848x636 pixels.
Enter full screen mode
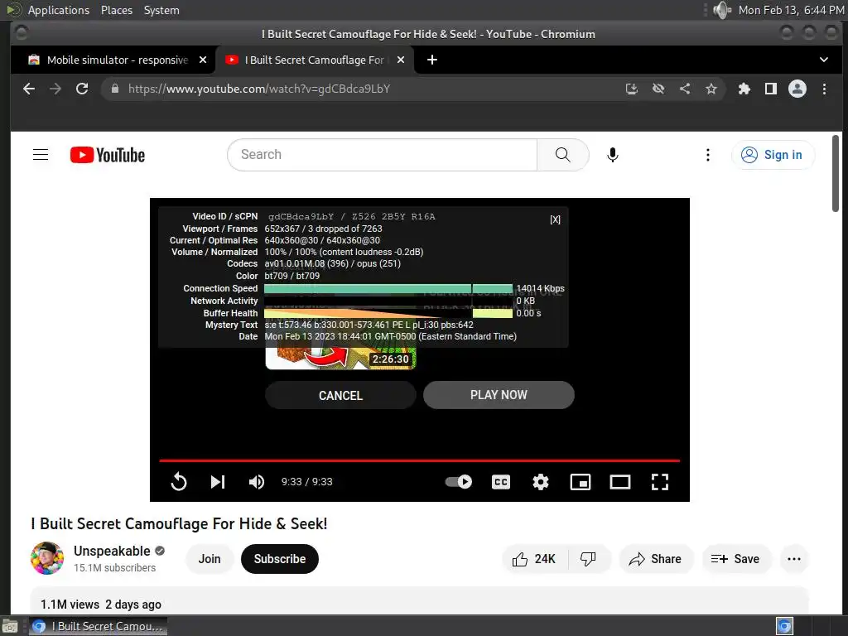coord(660,481)
